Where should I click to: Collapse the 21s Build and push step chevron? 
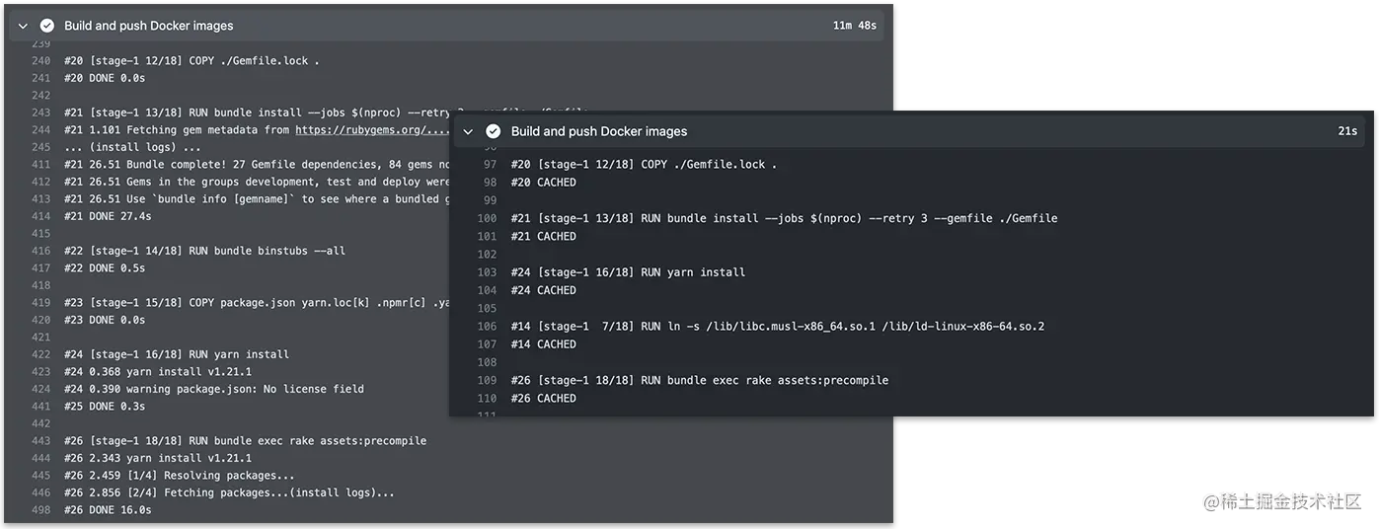pos(469,131)
